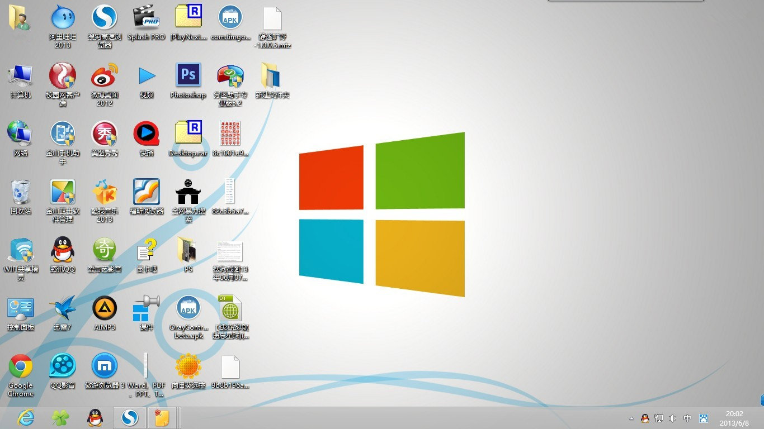764x429 pixels.
Task: Open the 回收站 recycle bin
Action: tap(21, 197)
